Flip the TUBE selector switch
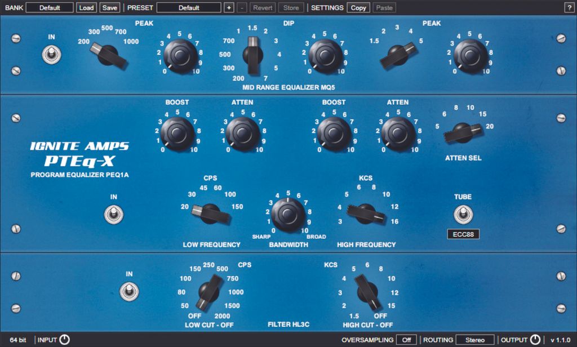Image resolution: width=577 pixels, height=347 pixels. [x=463, y=216]
